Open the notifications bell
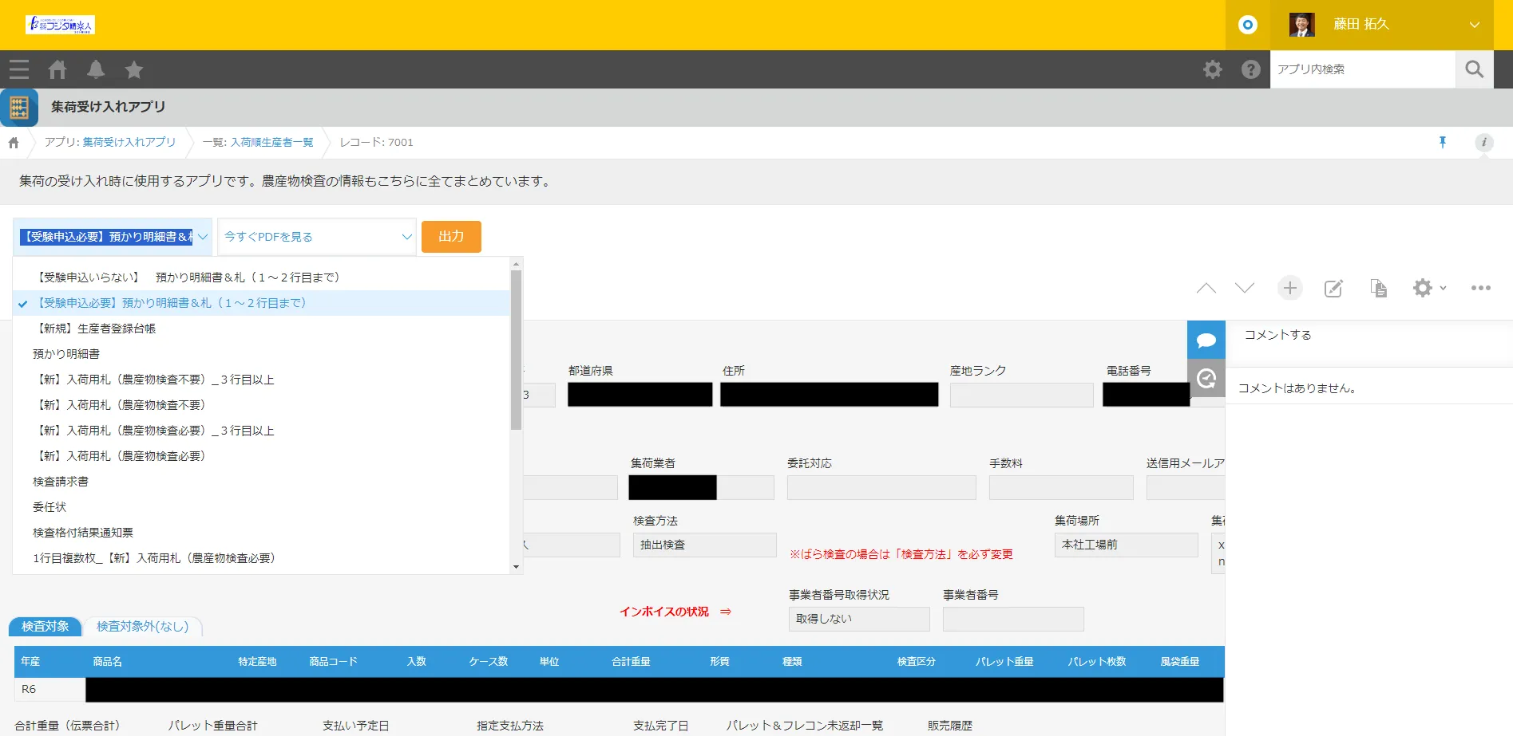The width and height of the screenshot is (1513, 736). tap(96, 69)
